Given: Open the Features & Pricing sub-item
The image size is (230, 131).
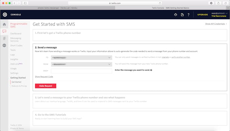Looking at the screenshot, I should pos(19,86).
